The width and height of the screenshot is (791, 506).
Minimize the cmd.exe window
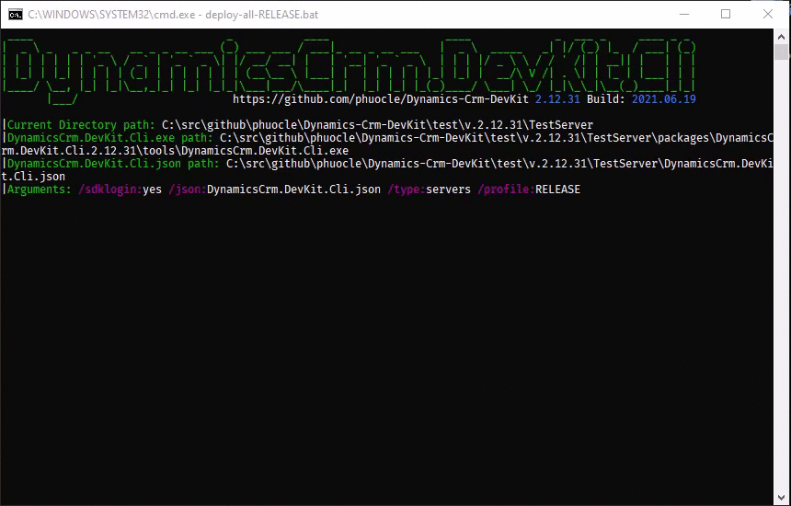click(x=684, y=14)
